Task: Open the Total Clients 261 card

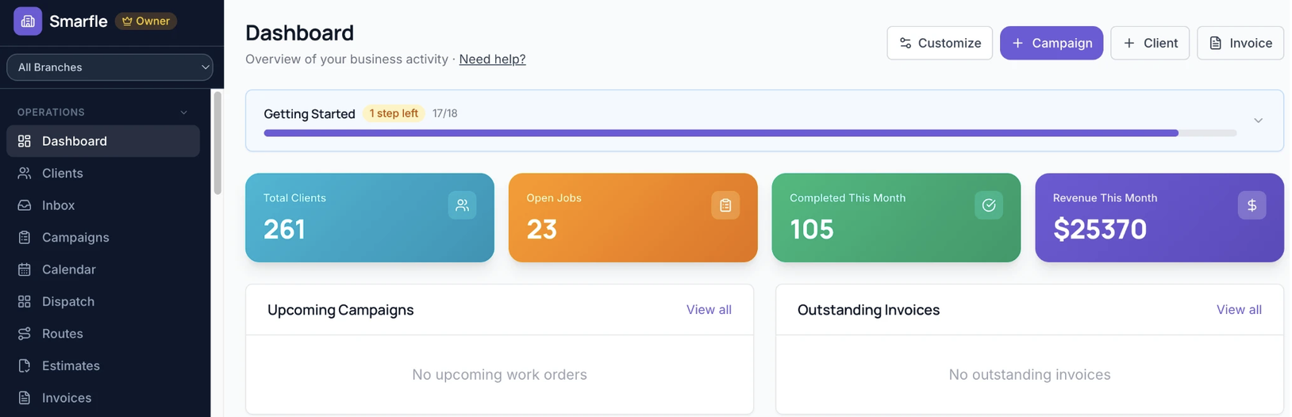Action: tap(370, 218)
